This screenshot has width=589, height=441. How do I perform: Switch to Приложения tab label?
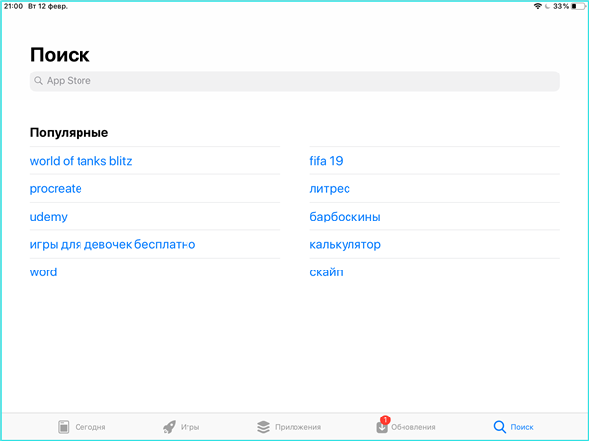coord(297,427)
